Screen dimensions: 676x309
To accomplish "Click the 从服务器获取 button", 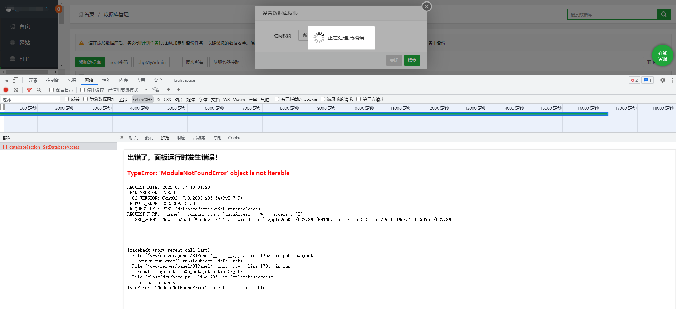I will [226, 62].
